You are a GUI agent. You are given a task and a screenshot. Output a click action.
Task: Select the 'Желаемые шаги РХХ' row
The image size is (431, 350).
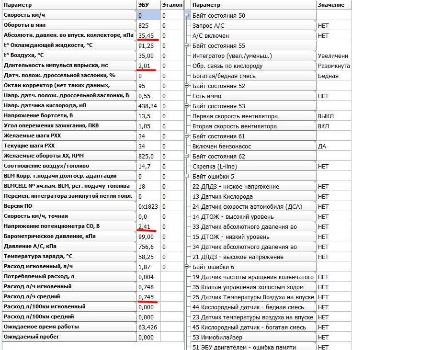(x=69, y=135)
